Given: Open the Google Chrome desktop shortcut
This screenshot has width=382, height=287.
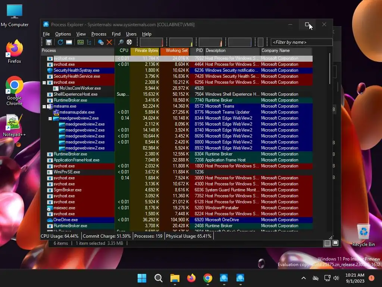Looking at the screenshot, I should [x=15, y=91].
